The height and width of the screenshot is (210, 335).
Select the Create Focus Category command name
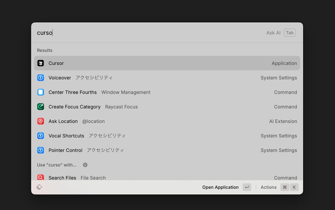(75, 107)
